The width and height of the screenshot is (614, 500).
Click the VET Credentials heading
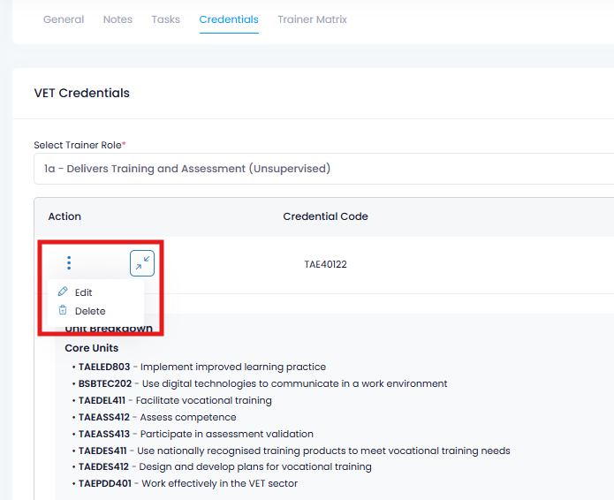82,93
